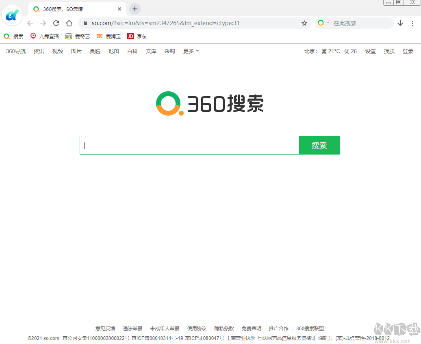
Task: Open the 九秀直播 bookmark icon
Action: 33,36
